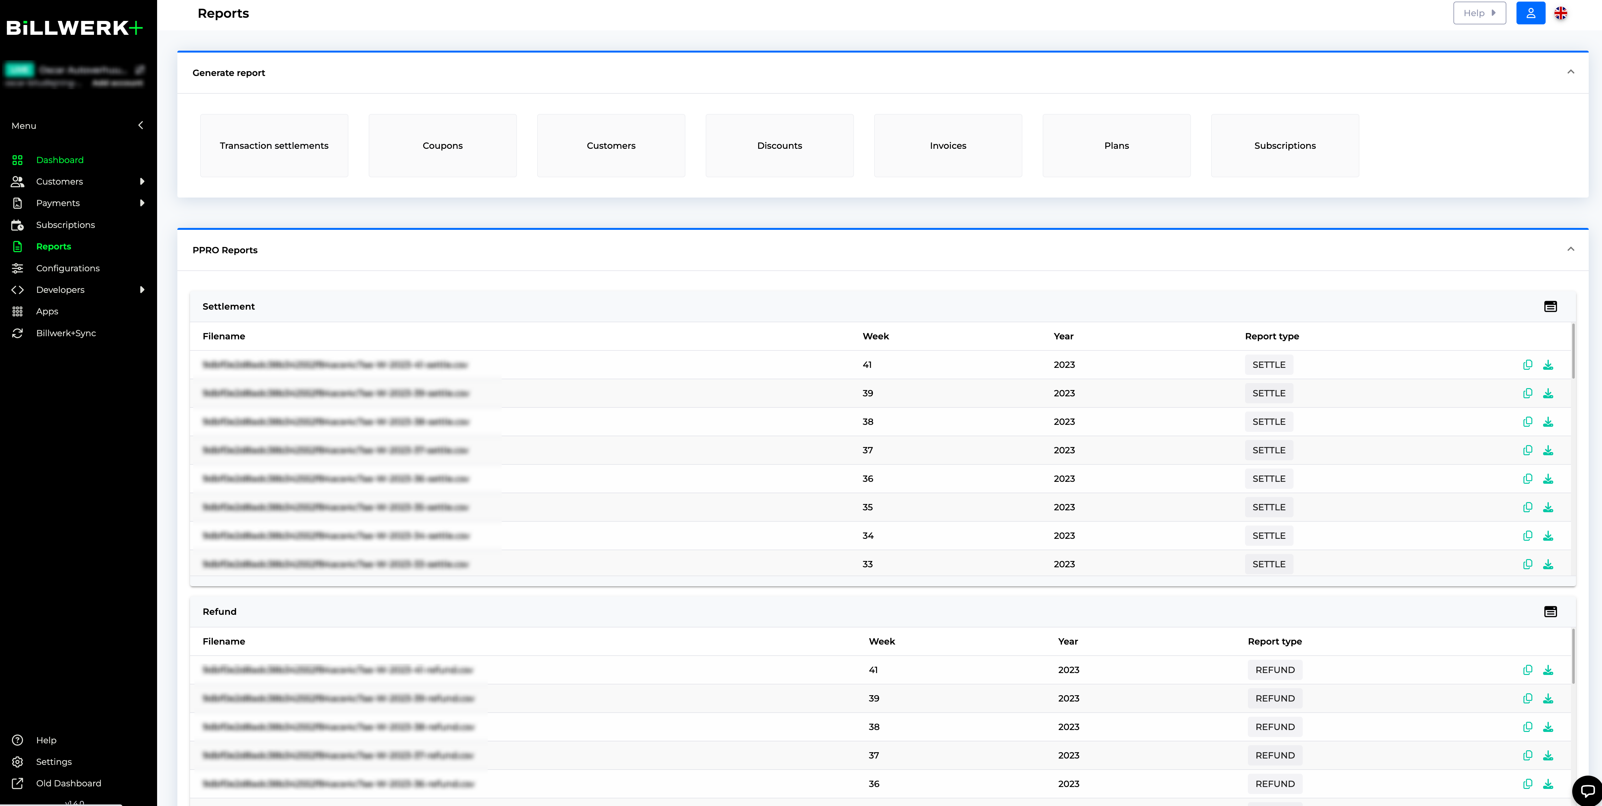Image resolution: width=1602 pixels, height=806 pixels.
Task: Expand Developers submenu arrow
Action: 142,290
